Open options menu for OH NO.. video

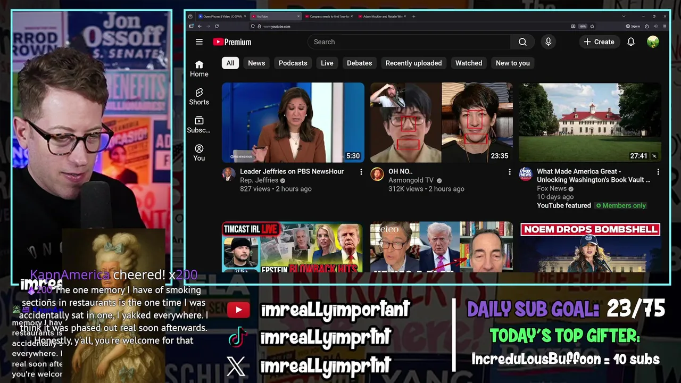510,172
